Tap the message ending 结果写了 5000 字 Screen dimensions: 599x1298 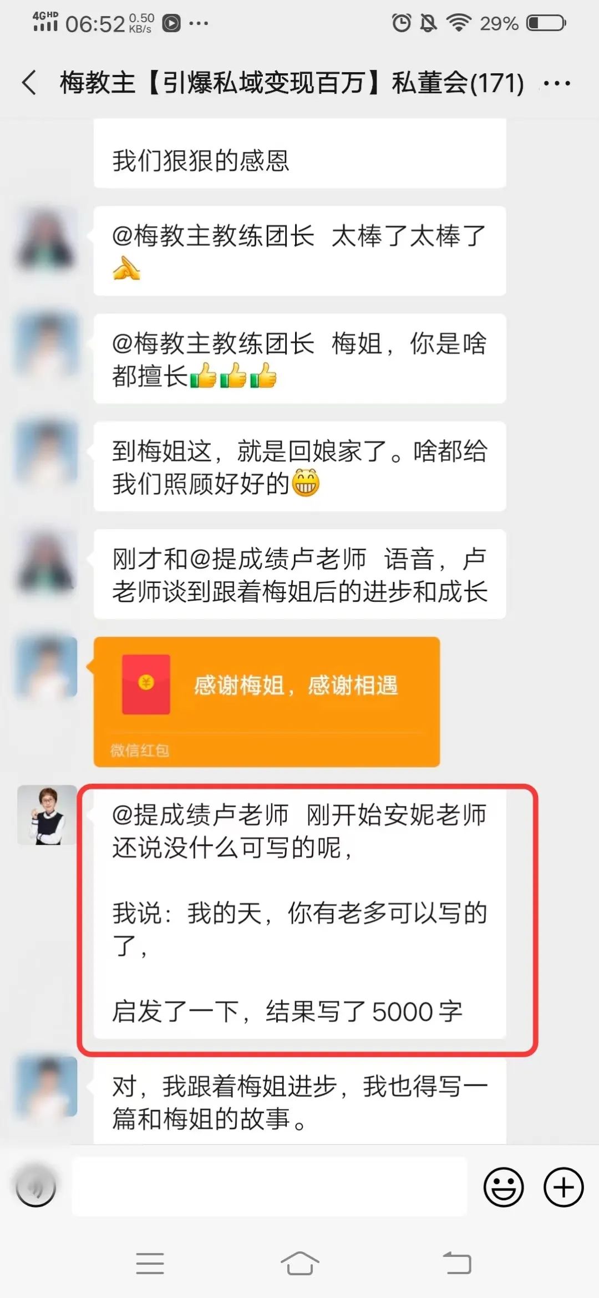click(299, 912)
